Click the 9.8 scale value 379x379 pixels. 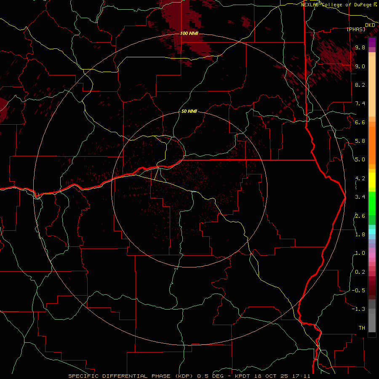click(360, 47)
